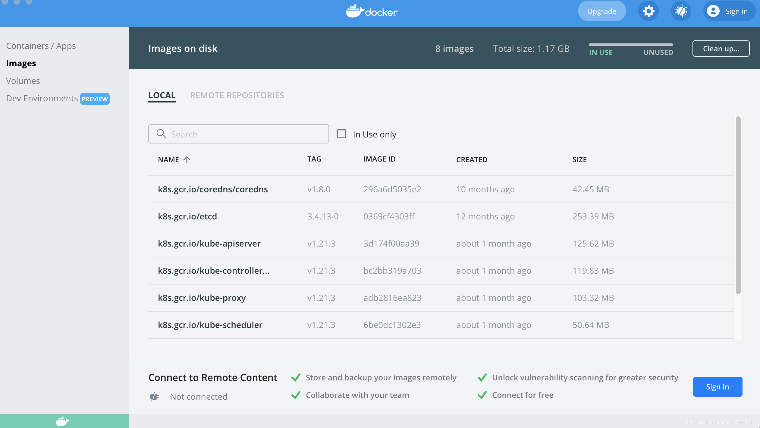Click the in use/unused disk usage bar

click(x=631, y=45)
